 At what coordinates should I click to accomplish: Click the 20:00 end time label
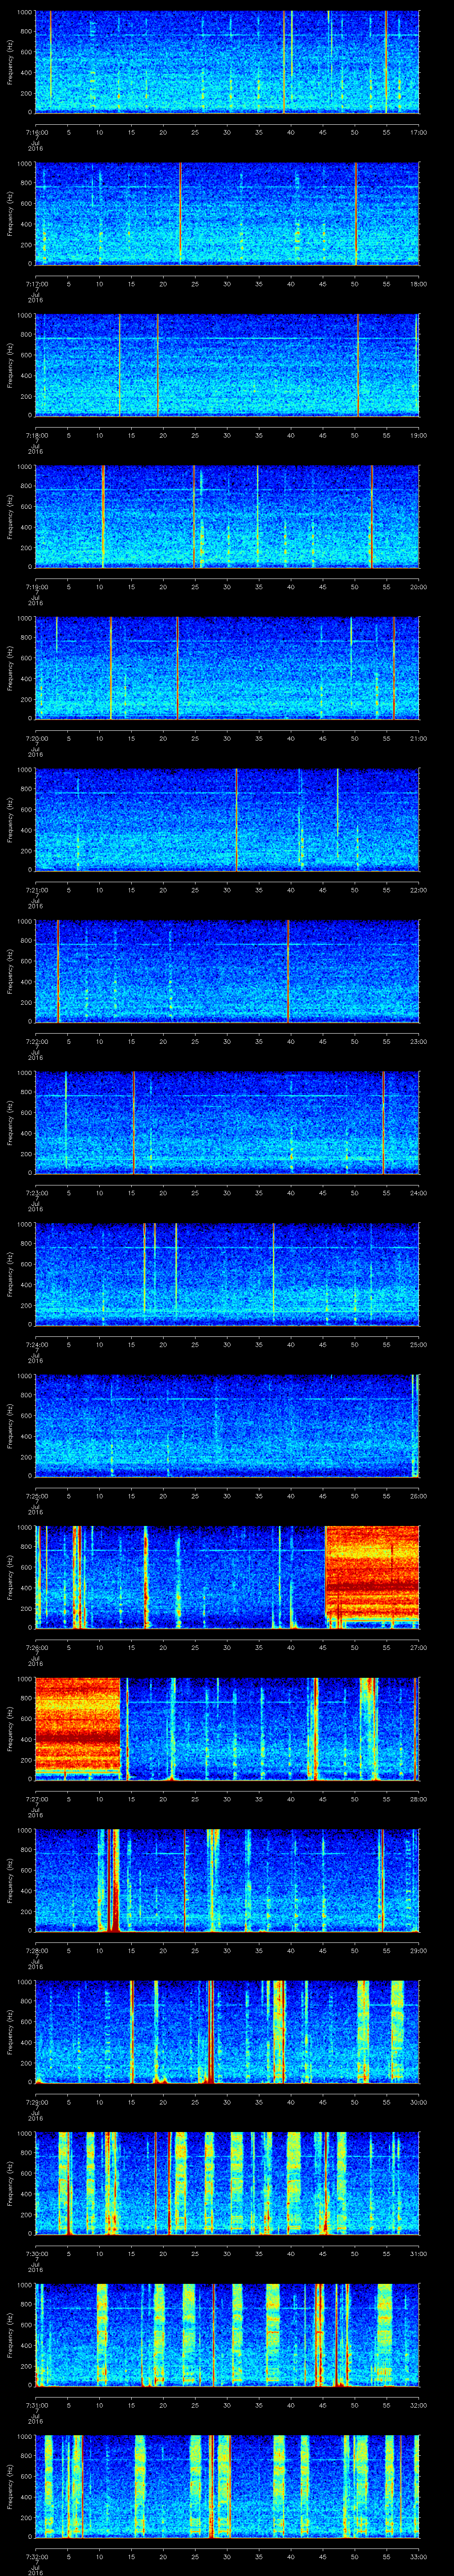pyautogui.click(x=418, y=586)
